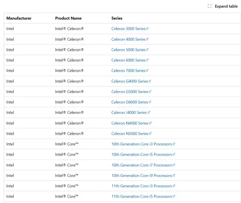Open 11th Generation Core i5 Processors link
Screen dimensions: 241x203
click(x=141, y=196)
